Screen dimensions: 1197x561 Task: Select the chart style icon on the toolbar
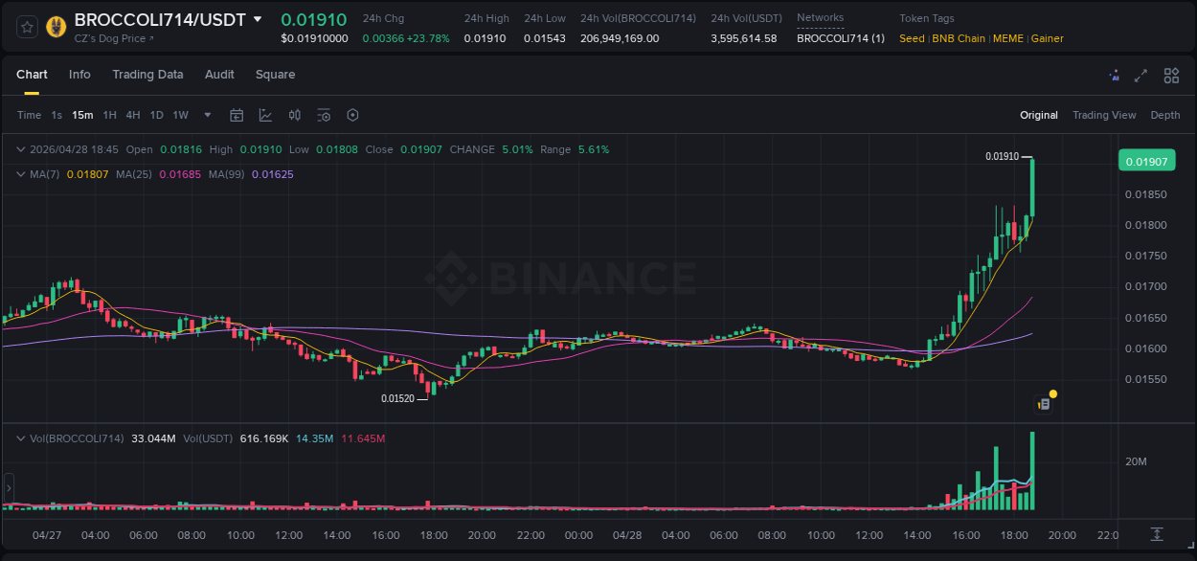pos(264,115)
